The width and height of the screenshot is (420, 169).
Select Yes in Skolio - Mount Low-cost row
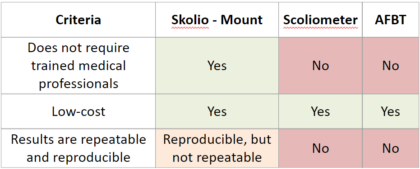coord(217,111)
